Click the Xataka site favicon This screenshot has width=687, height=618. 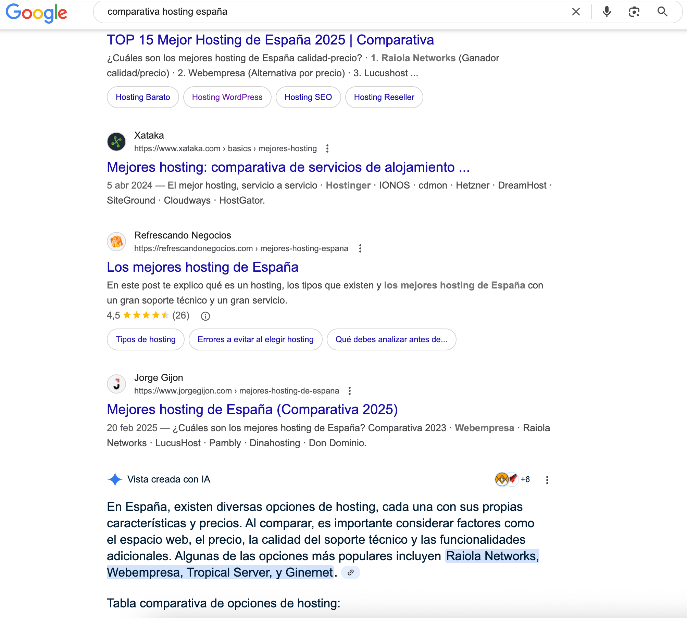pyautogui.click(x=116, y=142)
